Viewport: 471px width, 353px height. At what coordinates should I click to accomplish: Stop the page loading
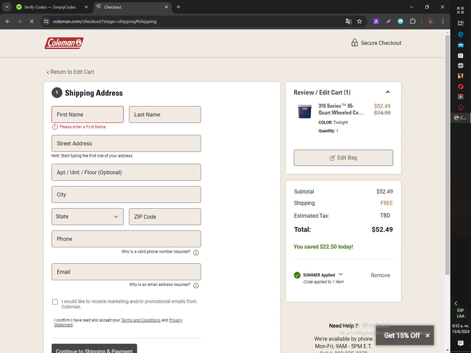[x=32, y=21]
